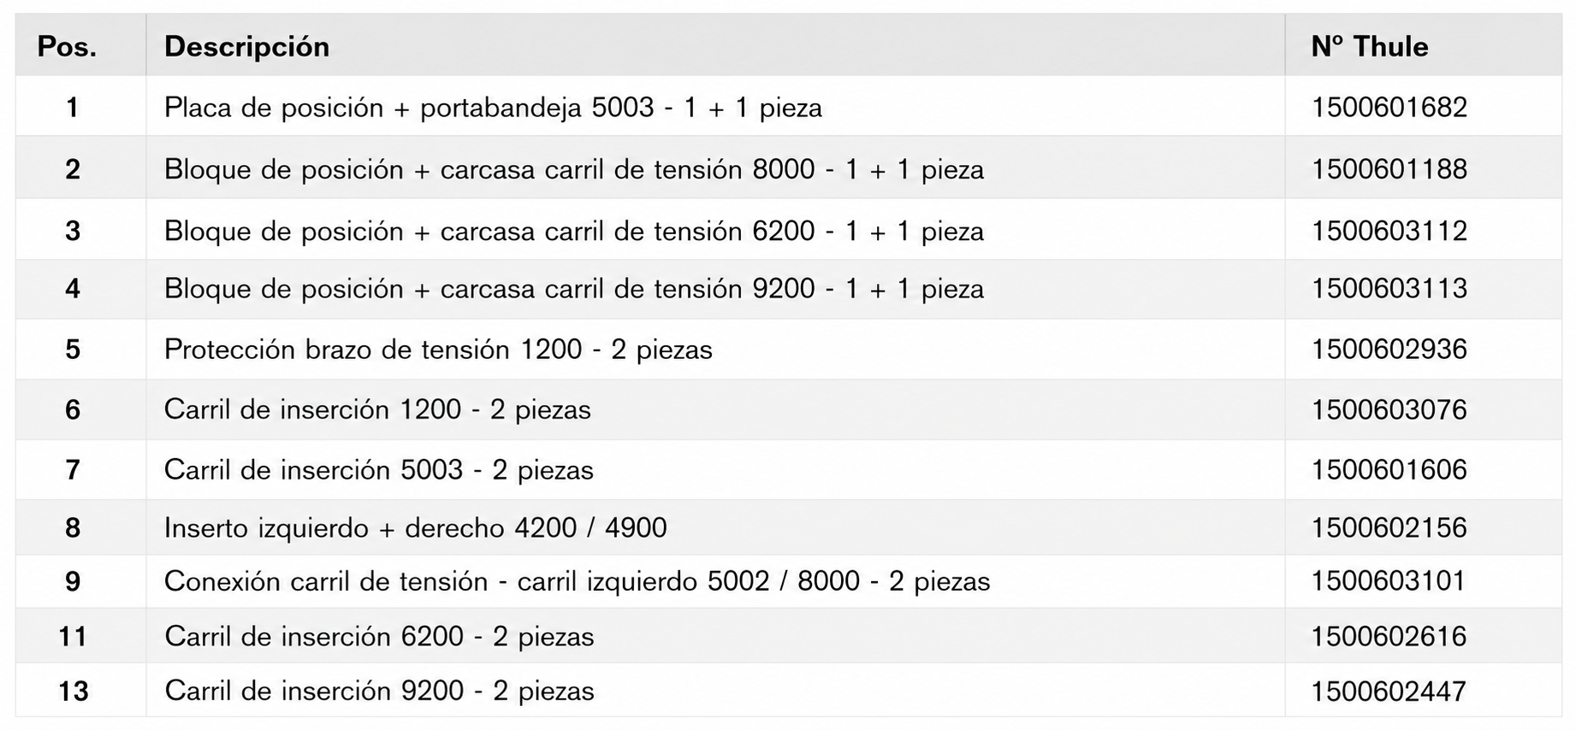Select part number 1500602447
Image resolution: width=1576 pixels, height=730 pixels.
point(1389,691)
